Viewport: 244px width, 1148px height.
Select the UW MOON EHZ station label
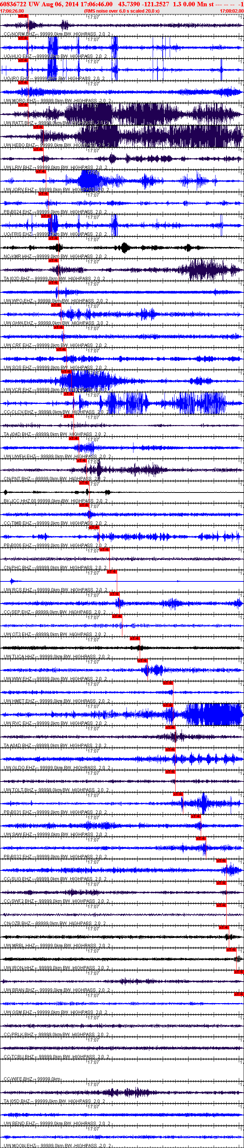click(57, 1146)
